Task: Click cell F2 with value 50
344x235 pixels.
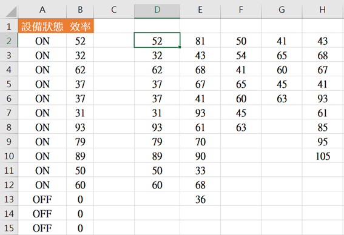Action: 241,41
